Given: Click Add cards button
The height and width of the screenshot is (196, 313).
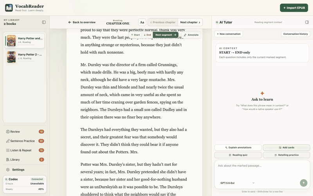Looking at the screenshot, I should (x=286, y=148).
